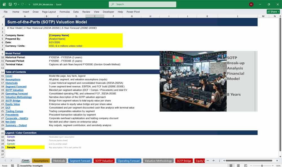
Task: Switch to Normal view icon
Action: point(231,166)
